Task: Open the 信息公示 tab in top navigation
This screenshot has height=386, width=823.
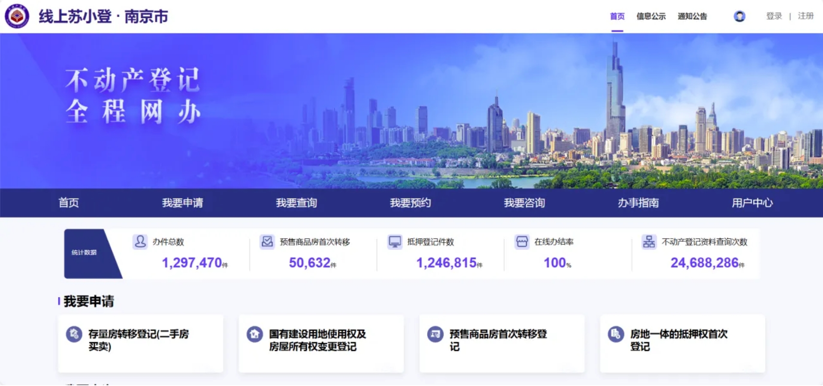Action: tap(651, 16)
